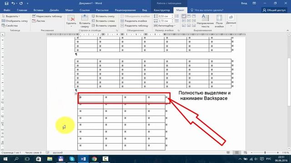
Task: Enable Нарисовать таблицу draw table tool
Action: [47, 16]
